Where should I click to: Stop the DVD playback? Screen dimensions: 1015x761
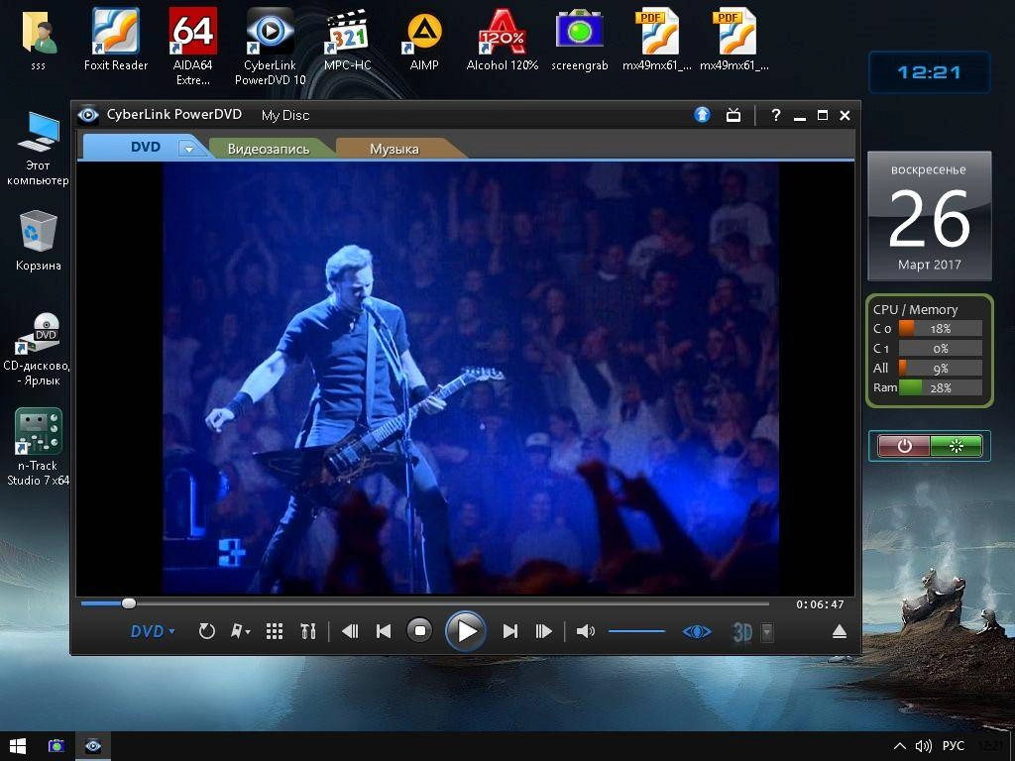tap(419, 631)
